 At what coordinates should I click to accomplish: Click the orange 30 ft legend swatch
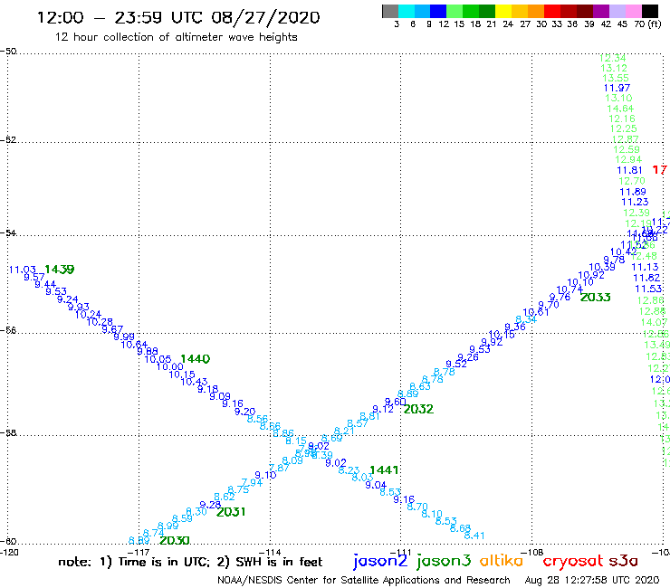tap(536, 11)
